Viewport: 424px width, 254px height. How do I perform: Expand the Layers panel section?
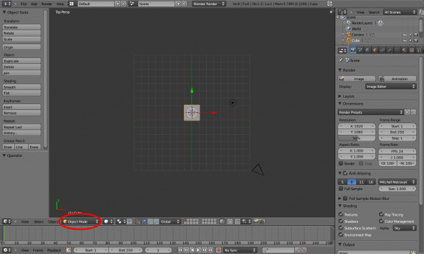(x=348, y=96)
